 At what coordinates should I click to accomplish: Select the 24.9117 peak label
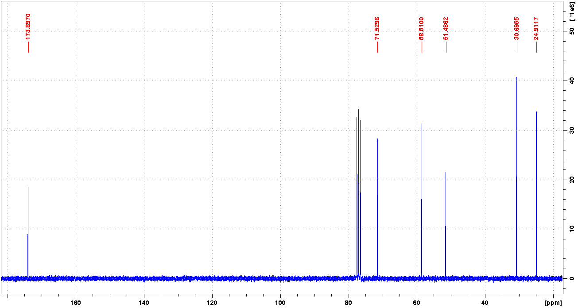536,29
